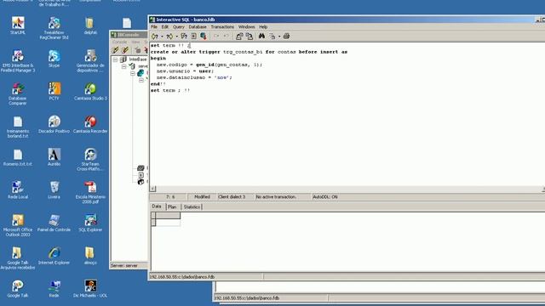The height and width of the screenshot is (306, 545).
Task: Click the Camtasia Recorder desktop icon
Action: tap(90, 124)
